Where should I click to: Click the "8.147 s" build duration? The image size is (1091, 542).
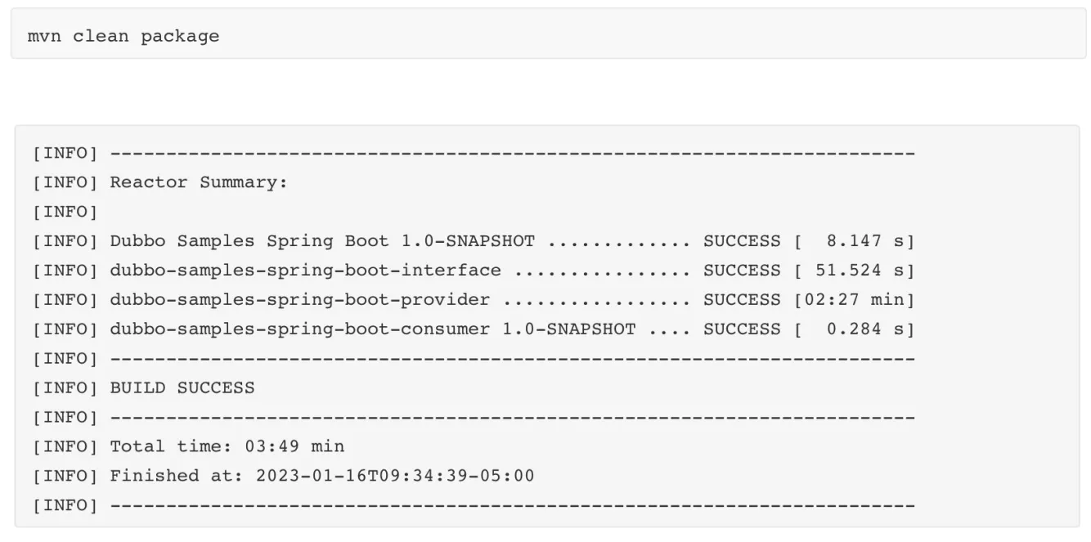click(865, 241)
